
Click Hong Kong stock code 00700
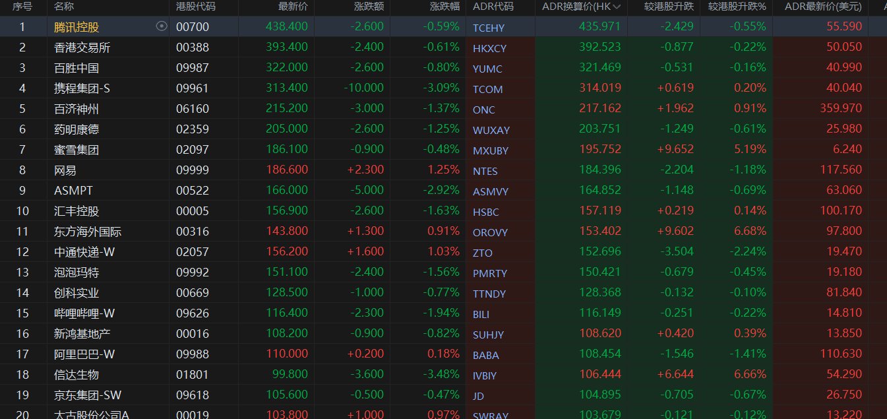(x=193, y=27)
